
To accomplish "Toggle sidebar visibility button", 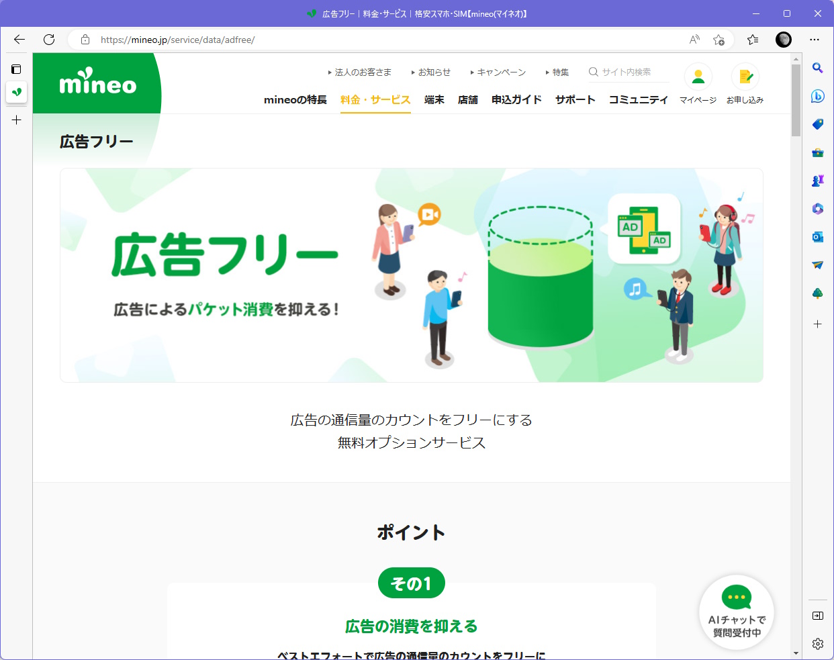I will pyautogui.click(x=818, y=616).
